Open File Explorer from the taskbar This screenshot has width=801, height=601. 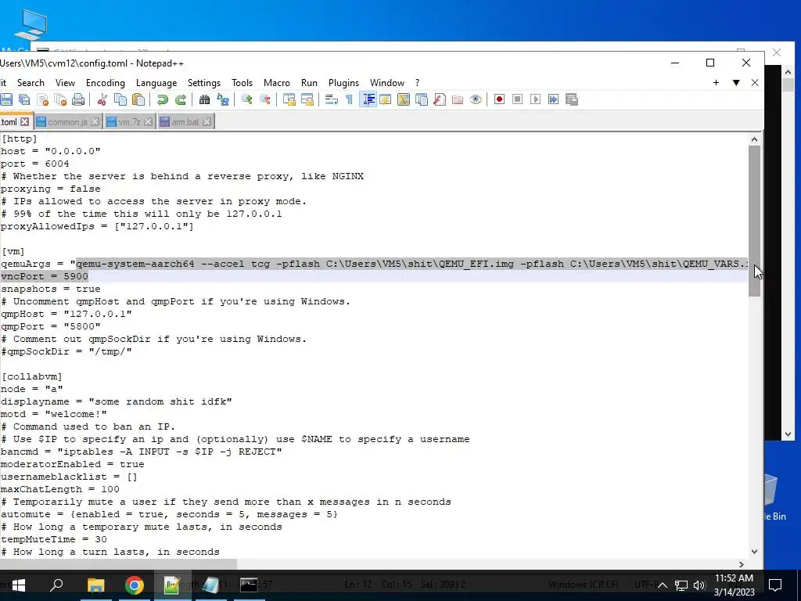click(x=95, y=585)
